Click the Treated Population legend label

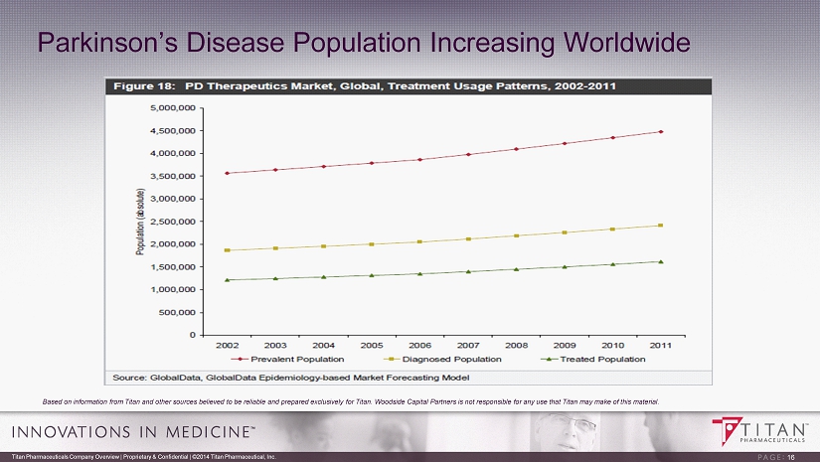pyautogui.click(x=606, y=359)
